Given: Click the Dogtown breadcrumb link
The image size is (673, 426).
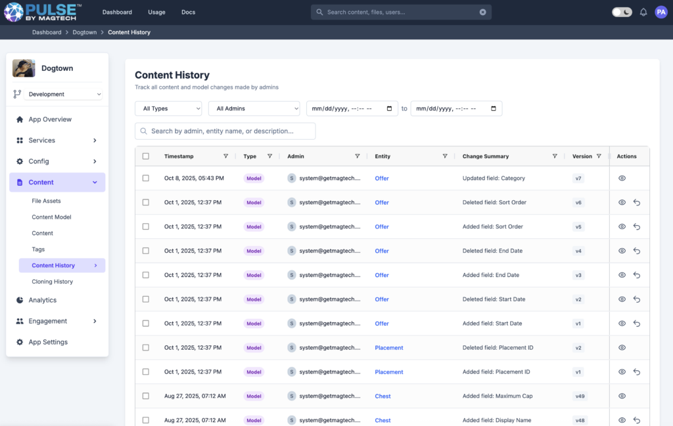Looking at the screenshot, I should click(x=84, y=32).
